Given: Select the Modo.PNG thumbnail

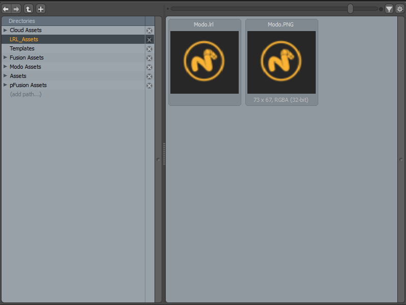Looking at the screenshot, I should 282,62.
